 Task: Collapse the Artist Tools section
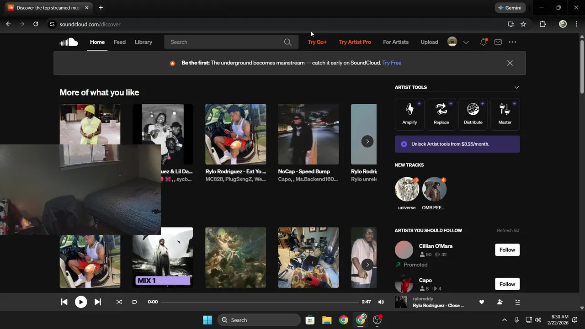point(516,87)
